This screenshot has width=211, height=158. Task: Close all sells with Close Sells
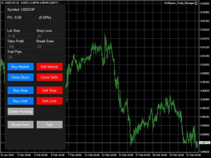pyautogui.click(x=50, y=77)
